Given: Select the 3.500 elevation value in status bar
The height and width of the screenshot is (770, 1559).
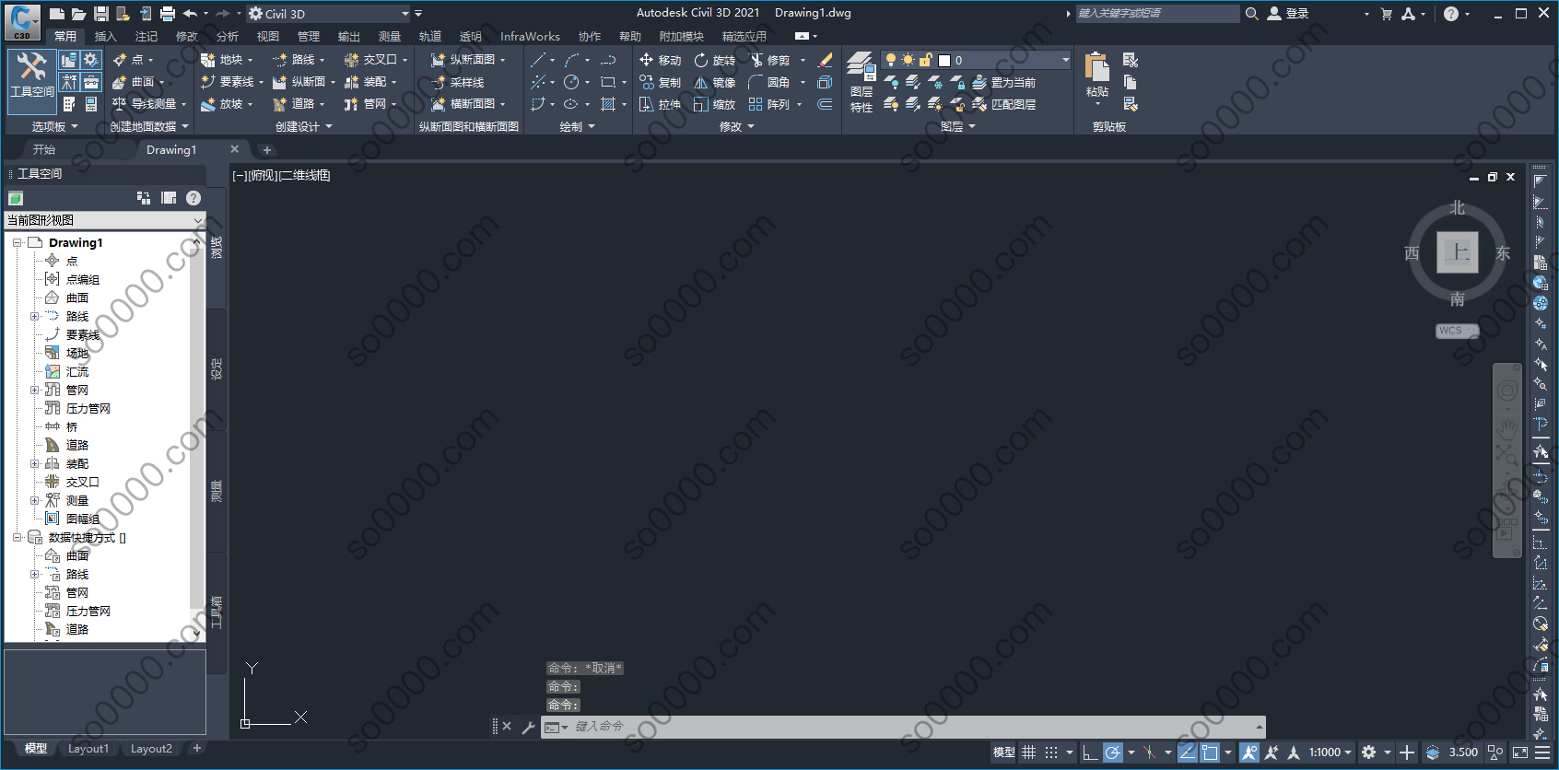Looking at the screenshot, I should pos(1463,752).
